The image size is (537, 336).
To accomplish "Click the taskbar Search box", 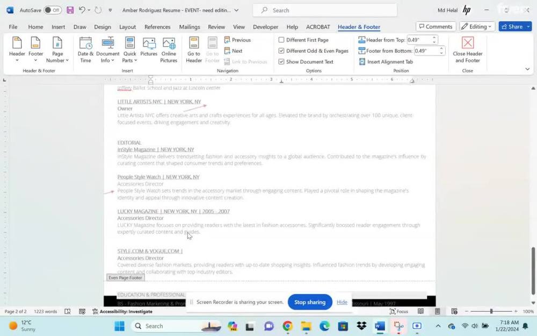I will click(x=177, y=326).
